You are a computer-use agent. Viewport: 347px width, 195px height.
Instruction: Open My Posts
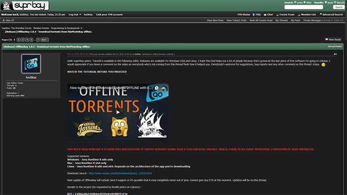(x=295, y=20)
